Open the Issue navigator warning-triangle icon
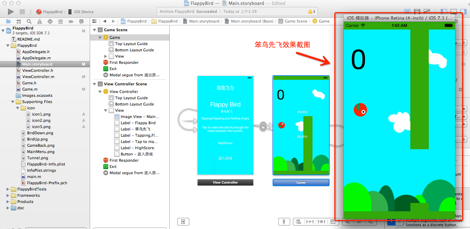The width and height of the screenshot is (470, 229). pos(40,22)
